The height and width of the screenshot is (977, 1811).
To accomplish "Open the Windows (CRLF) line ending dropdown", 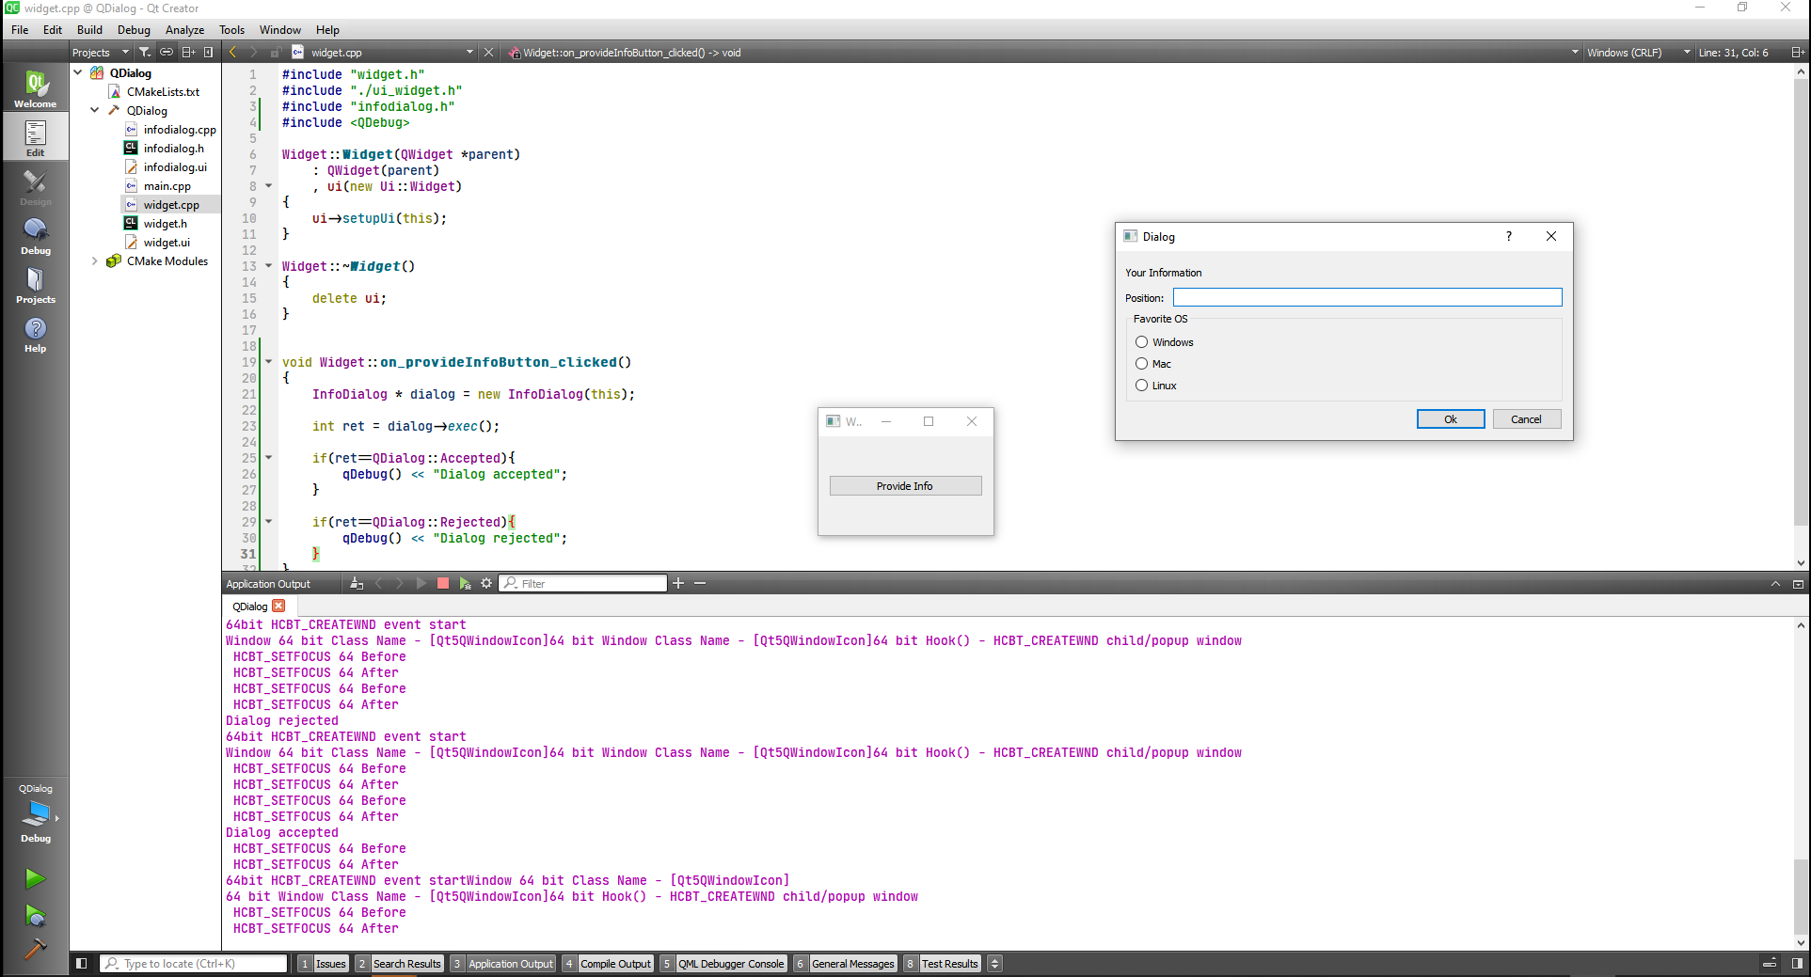I will coord(1638,53).
